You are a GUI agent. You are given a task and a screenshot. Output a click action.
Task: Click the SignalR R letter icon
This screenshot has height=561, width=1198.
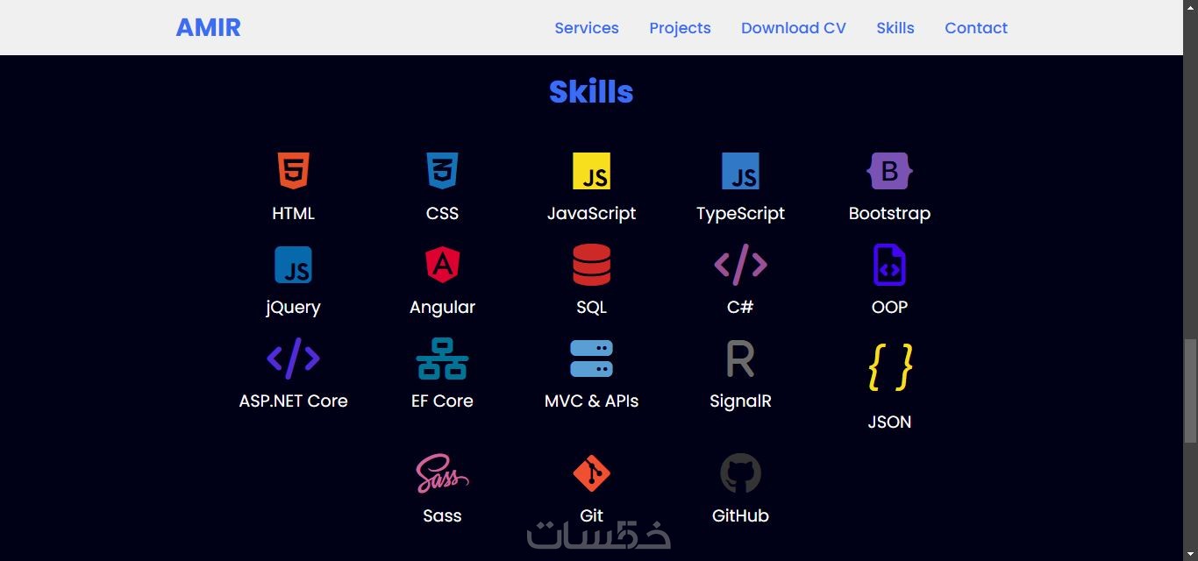740,359
